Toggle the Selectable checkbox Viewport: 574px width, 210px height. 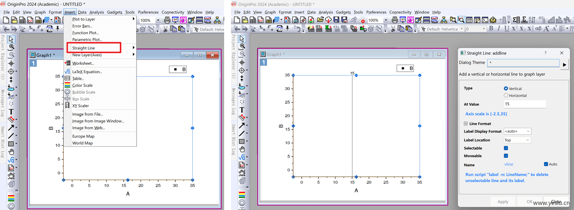[506, 148]
